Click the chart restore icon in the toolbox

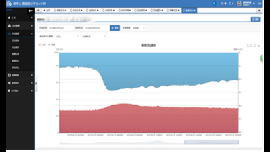point(255,45)
